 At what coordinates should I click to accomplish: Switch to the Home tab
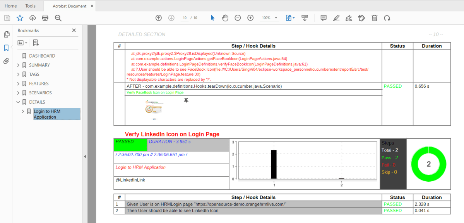pos(10,6)
